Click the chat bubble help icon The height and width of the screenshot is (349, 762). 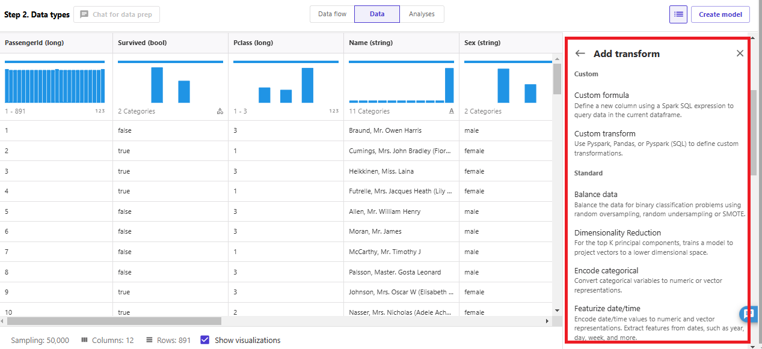(x=748, y=314)
